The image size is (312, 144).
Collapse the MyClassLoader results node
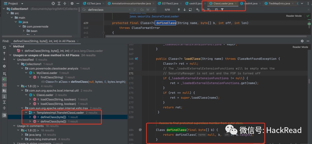(x=26, y=73)
